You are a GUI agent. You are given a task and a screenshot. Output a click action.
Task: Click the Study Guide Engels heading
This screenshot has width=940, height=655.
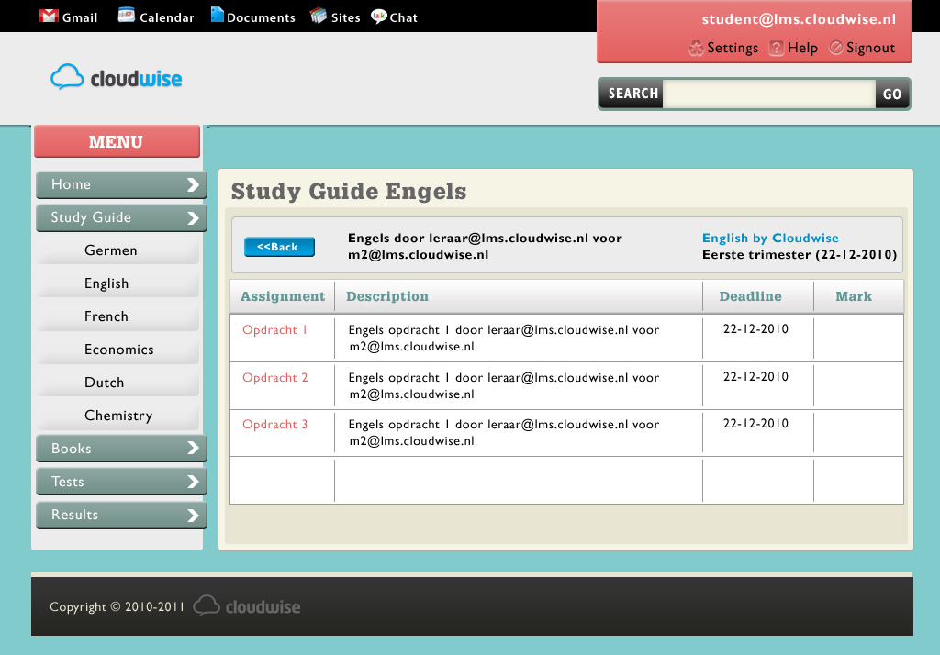click(348, 192)
